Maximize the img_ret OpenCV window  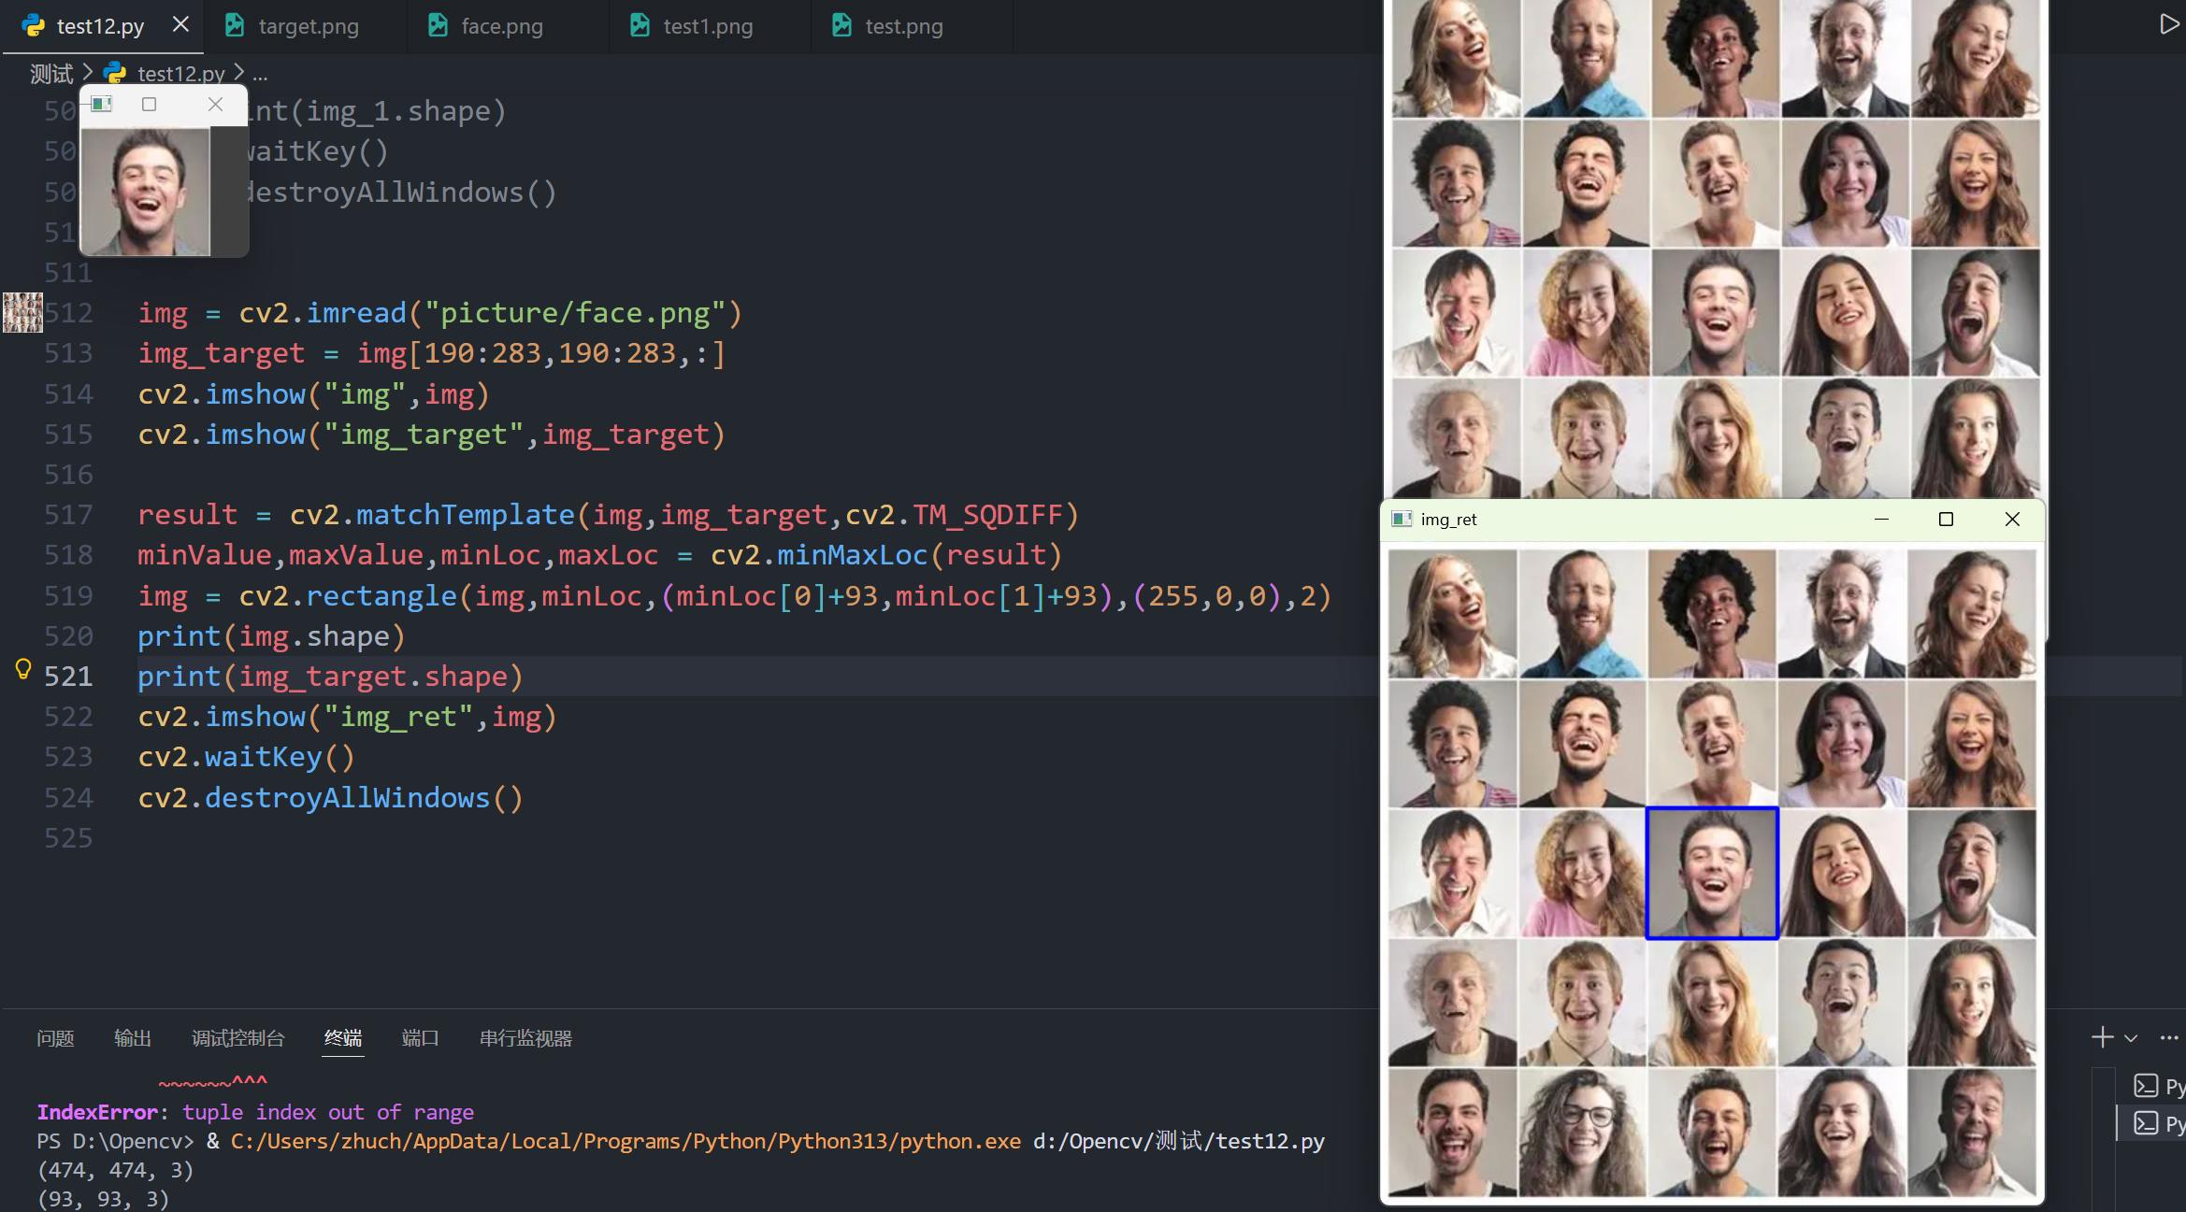point(1946,520)
